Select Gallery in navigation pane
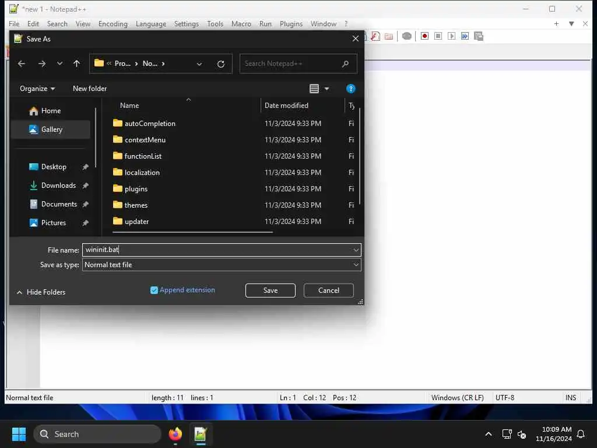 point(51,129)
